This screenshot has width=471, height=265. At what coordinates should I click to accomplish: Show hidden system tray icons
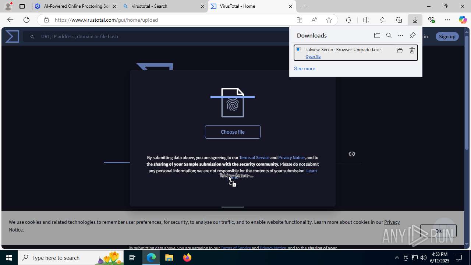click(397, 258)
